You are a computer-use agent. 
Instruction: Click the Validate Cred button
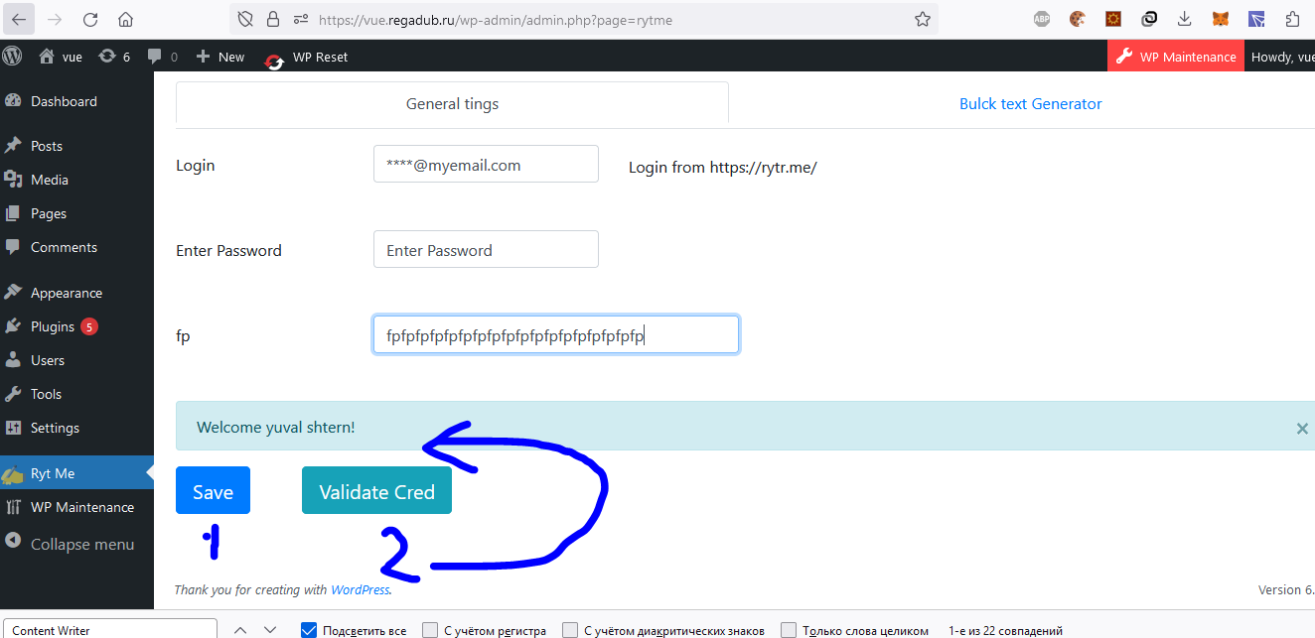pos(376,491)
